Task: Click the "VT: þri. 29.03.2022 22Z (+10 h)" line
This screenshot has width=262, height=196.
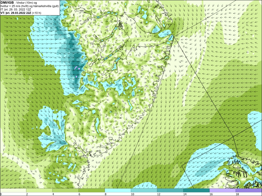Action: point(21,13)
